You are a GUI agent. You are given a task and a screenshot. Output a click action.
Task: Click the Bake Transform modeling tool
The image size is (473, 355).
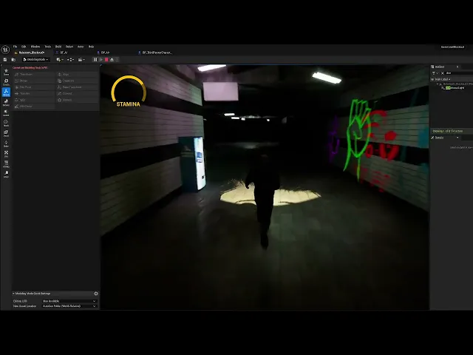click(78, 87)
